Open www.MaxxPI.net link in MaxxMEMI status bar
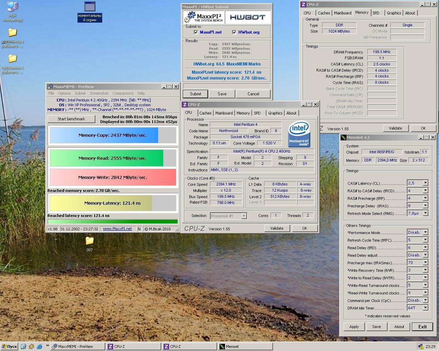This screenshot has height=351, width=439. 117,229
